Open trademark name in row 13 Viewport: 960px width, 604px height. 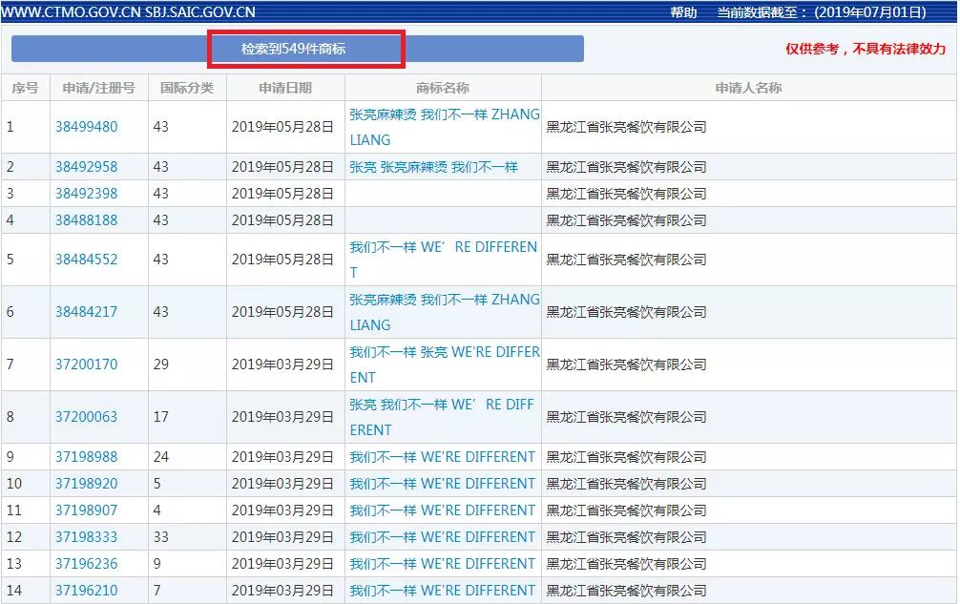point(442,564)
